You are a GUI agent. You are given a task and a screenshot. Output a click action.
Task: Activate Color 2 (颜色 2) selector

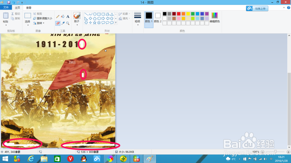[157, 18]
